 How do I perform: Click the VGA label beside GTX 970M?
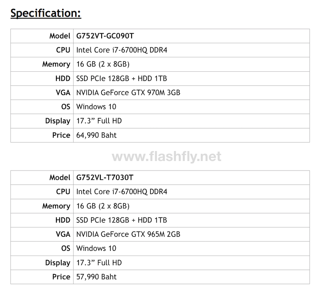point(63,93)
